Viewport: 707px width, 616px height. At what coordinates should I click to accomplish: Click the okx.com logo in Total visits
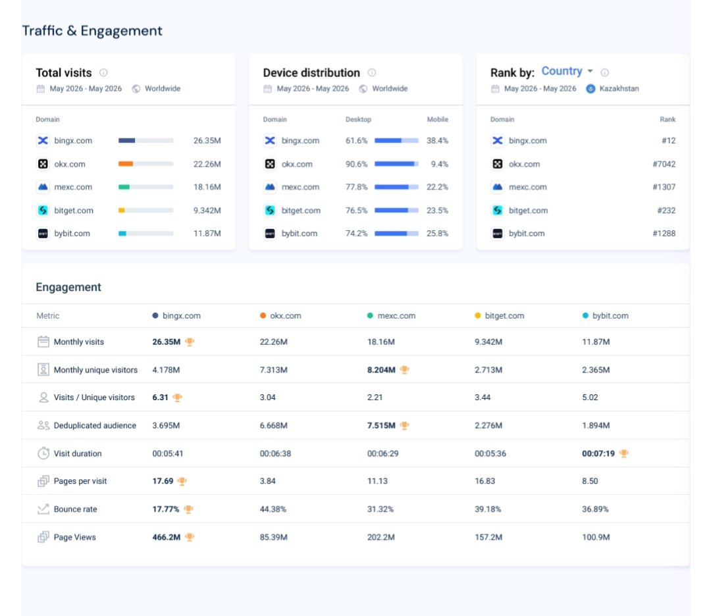point(43,164)
